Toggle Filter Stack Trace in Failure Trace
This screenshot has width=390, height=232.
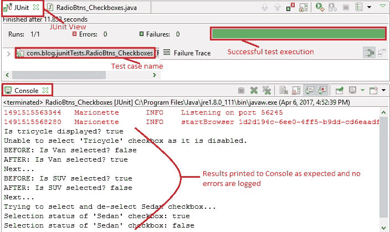pyautogui.click(x=369, y=53)
